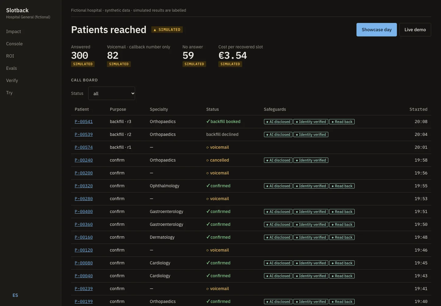The image size is (441, 306).
Task: Open the Verify page
Action: click(x=12, y=80)
